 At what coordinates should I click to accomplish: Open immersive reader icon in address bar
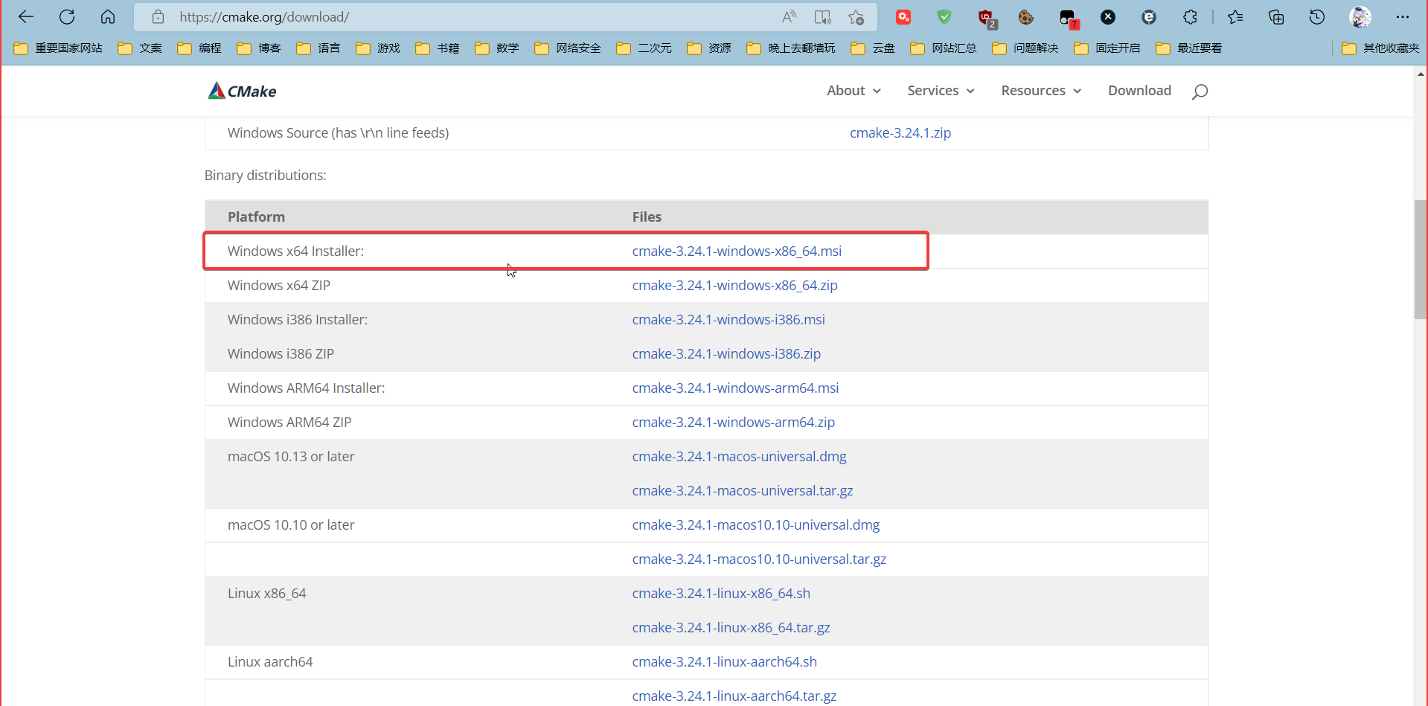[x=822, y=16]
